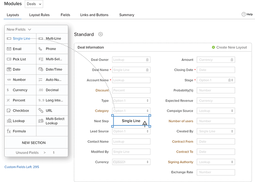Click lock icon in Amount field
This screenshot has height=182, width=255.
coord(232,60)
